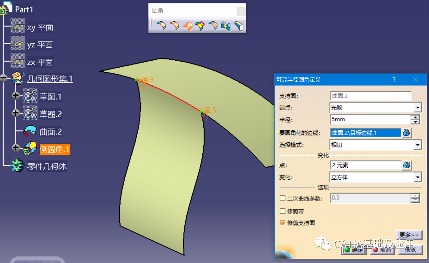The image size is (429, 263).
Task: Click the 预览 preview button
Action: 410,249
